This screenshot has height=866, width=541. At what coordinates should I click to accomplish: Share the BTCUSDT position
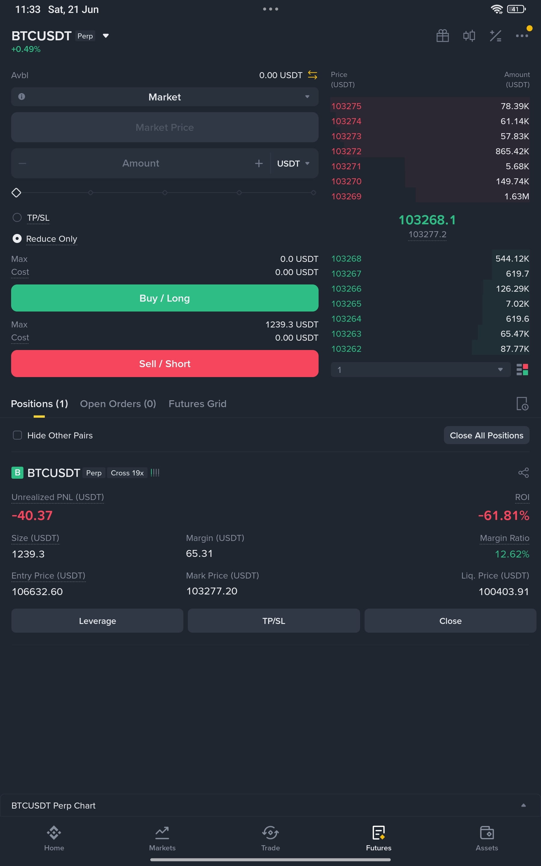point(524,473)
